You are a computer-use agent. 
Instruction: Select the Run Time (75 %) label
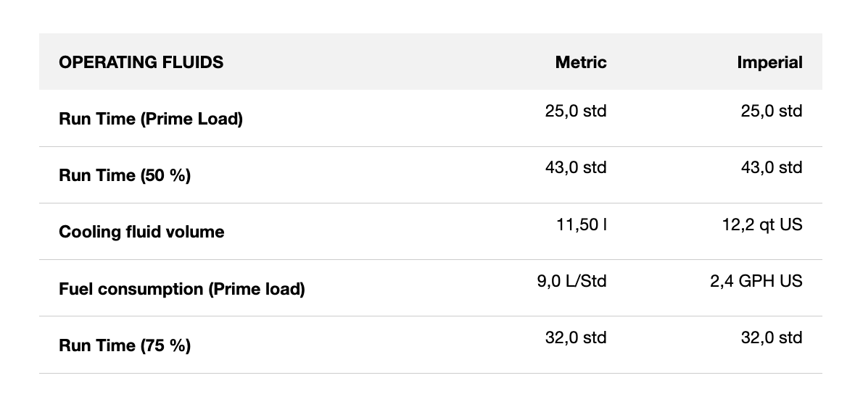[x=125, y=345]
